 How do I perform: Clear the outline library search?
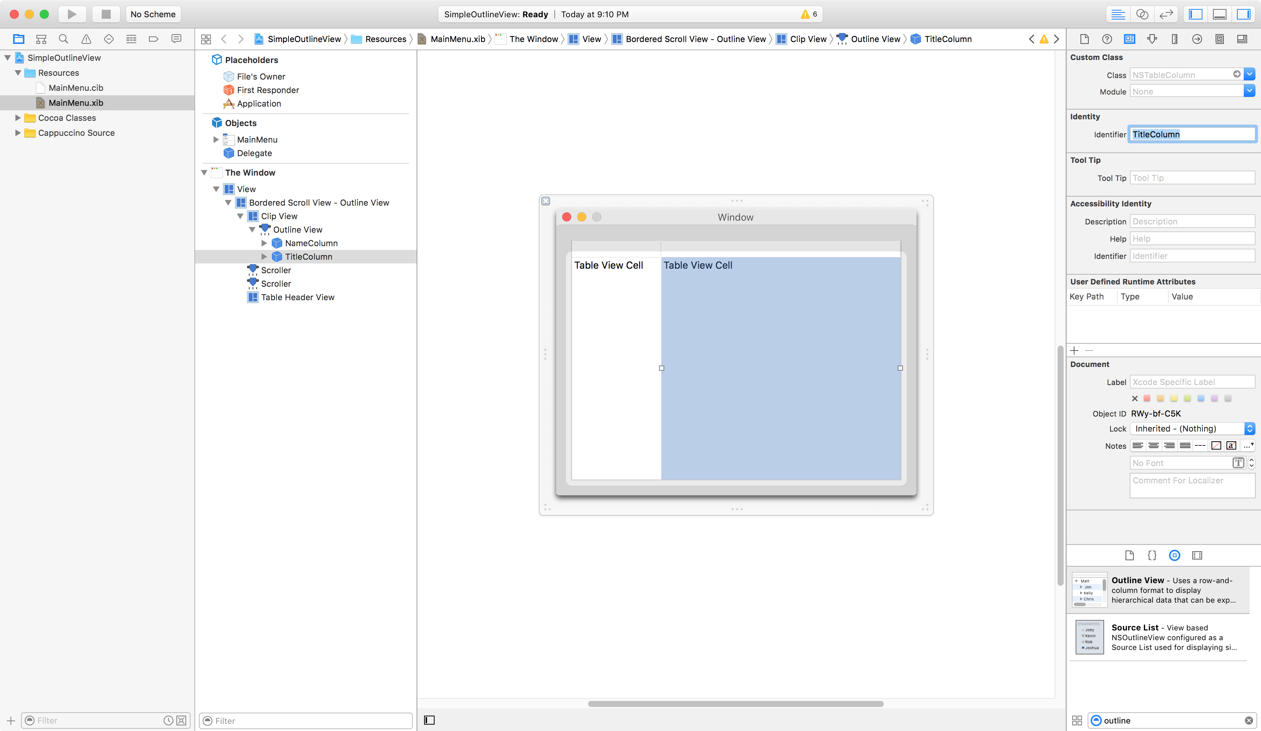click(1249, 720)
